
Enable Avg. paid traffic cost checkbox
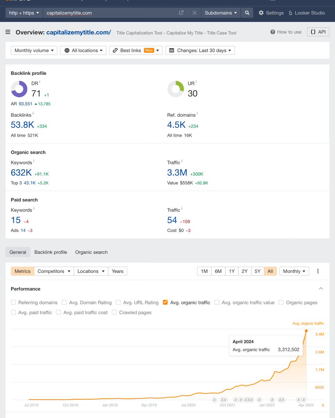coord(58,312)
